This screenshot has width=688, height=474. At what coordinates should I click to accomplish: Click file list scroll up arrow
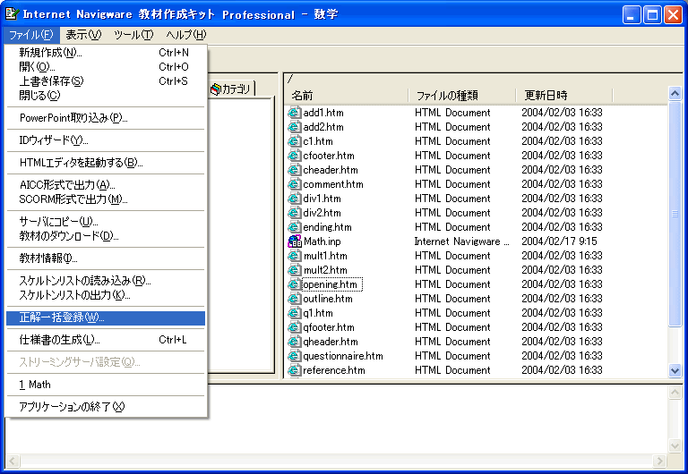(675, 93)
